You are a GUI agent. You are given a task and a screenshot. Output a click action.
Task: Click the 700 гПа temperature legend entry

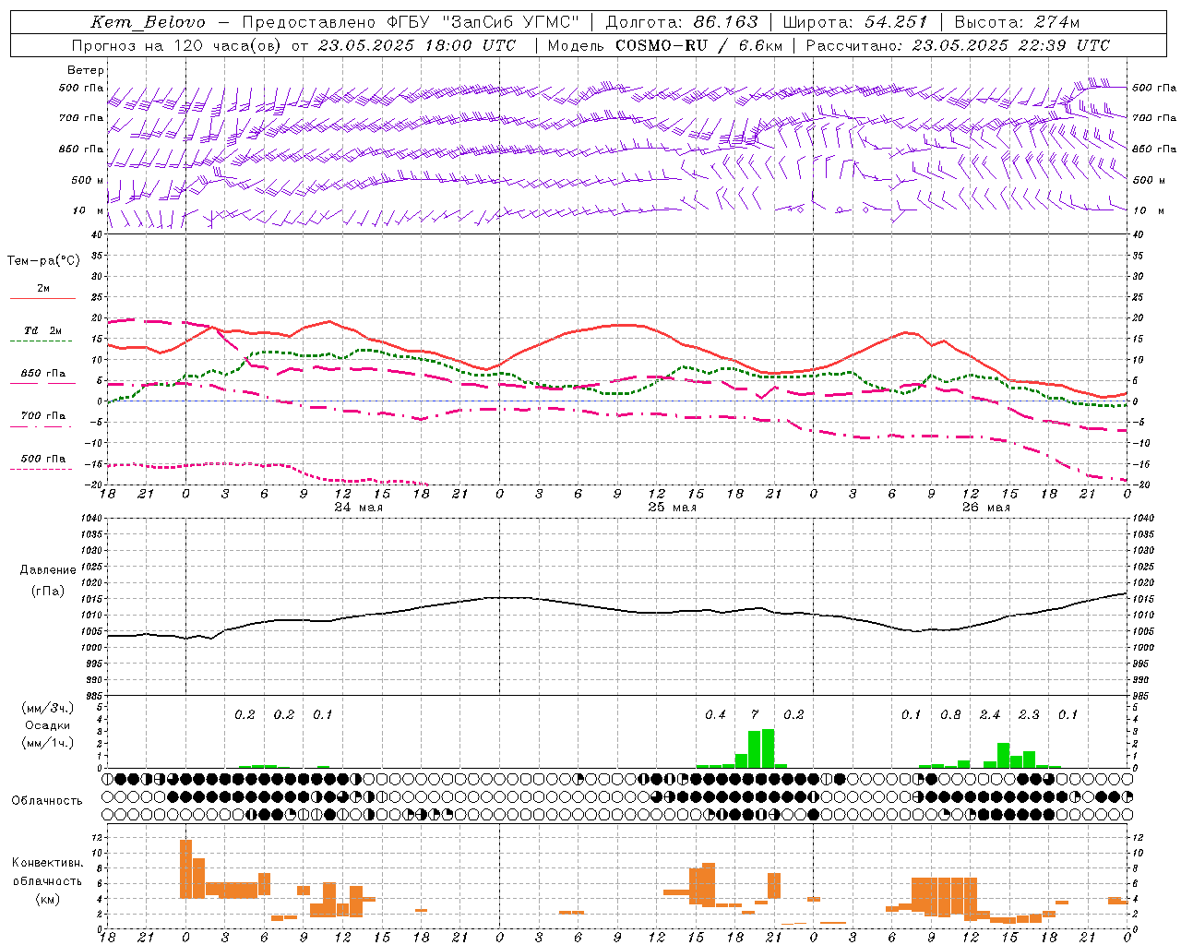42,416
